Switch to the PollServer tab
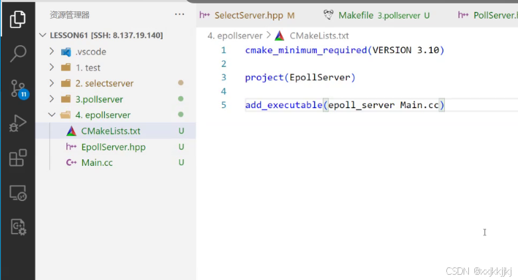Image resolution: width=518 pixels, height=280 pixels. point(487,15)
